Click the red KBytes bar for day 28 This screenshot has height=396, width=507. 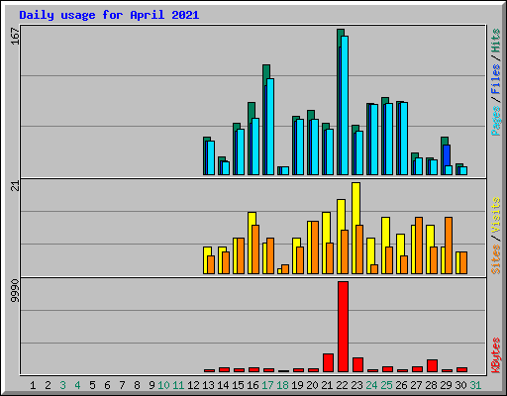tap(432, 365)
